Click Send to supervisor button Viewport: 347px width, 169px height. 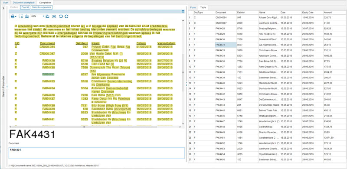42,7
